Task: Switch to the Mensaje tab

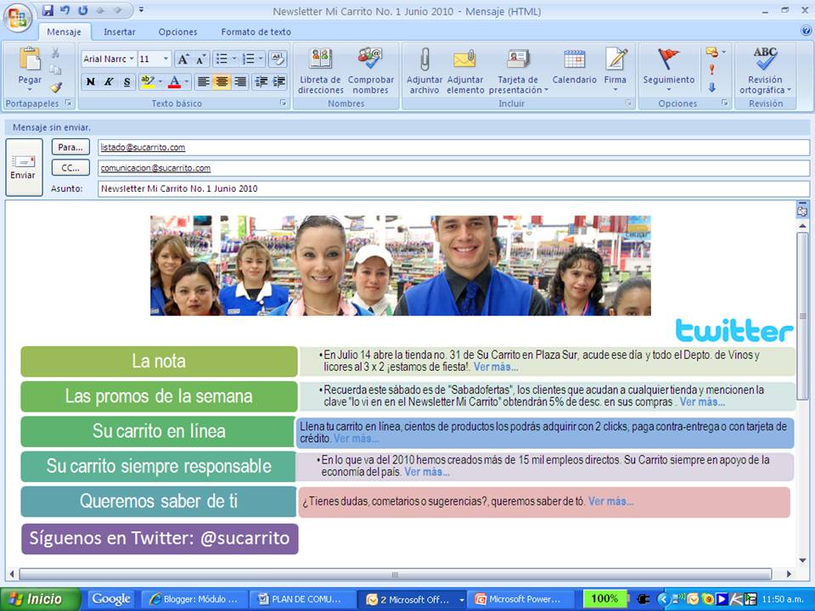Action: pyautogui.click(x=64, y=31)
